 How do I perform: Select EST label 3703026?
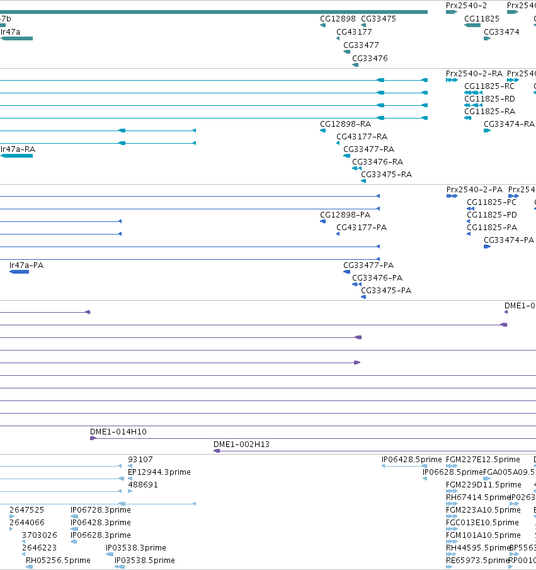click(39, 535)
